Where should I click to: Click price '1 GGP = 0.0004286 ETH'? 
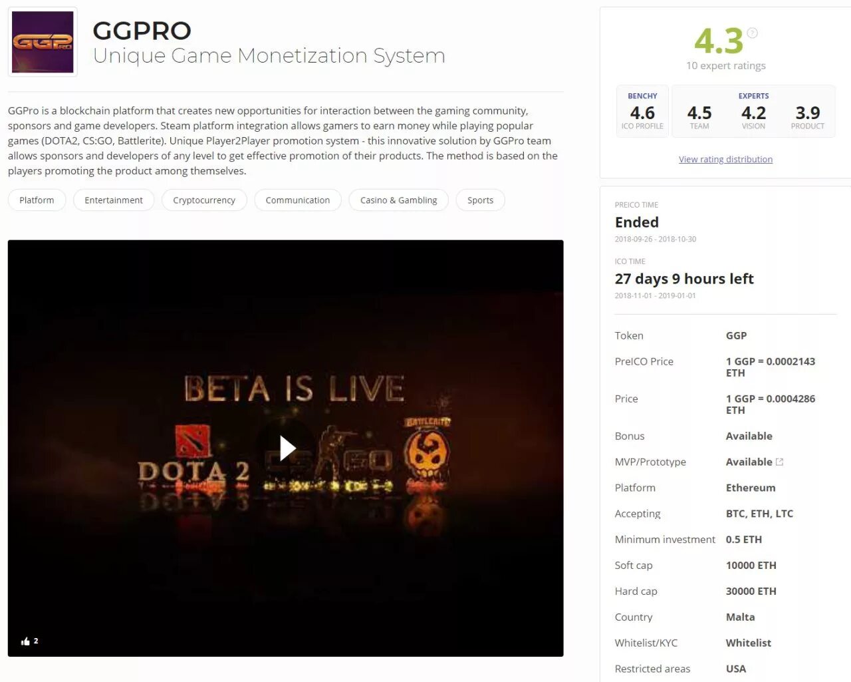[x=771, y=405]
